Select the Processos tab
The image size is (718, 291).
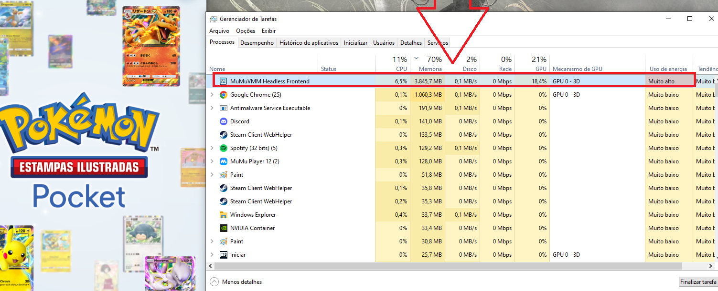tap(222, 42)
